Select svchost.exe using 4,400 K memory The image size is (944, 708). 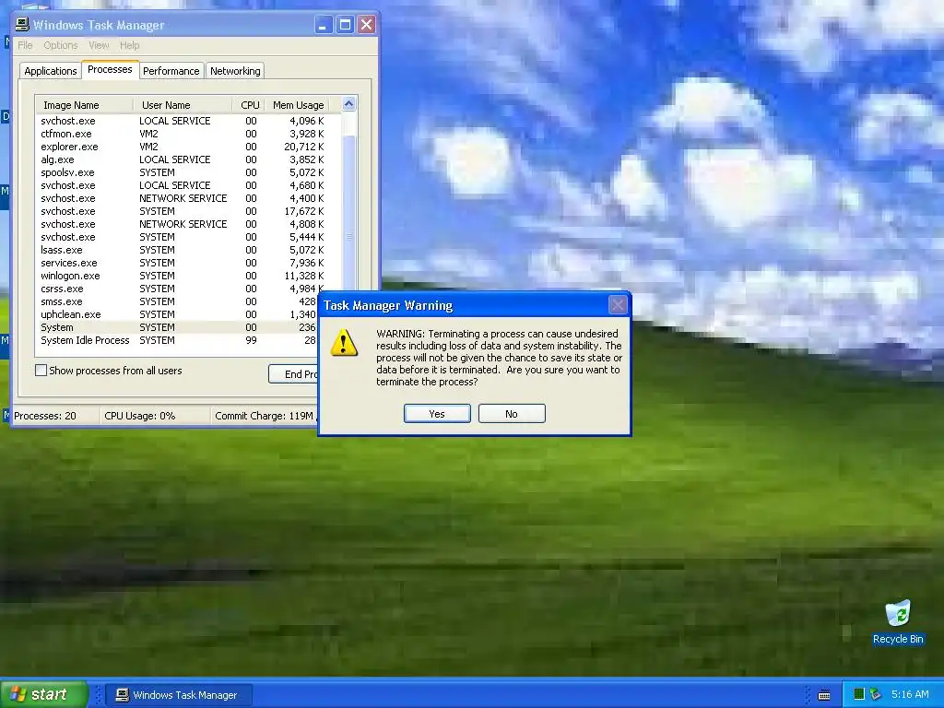[188, 198]
